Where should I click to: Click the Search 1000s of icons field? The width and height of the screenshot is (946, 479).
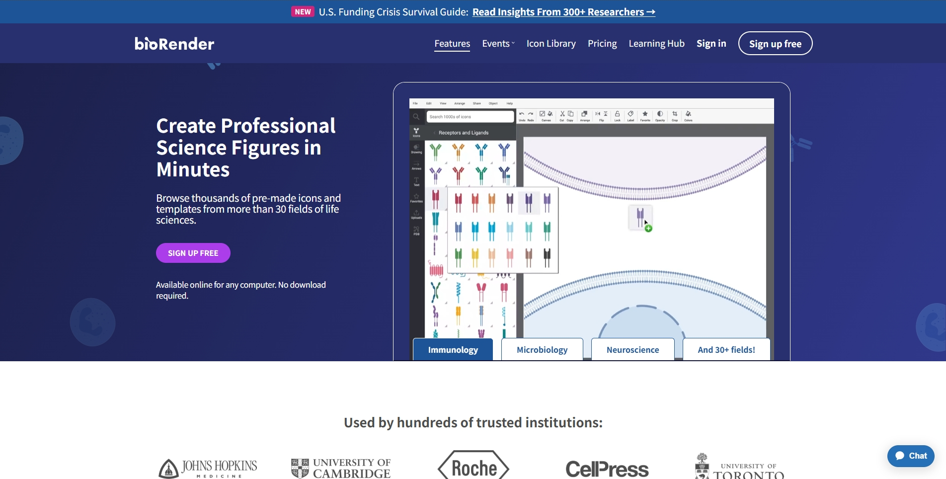tap(470, 117)
